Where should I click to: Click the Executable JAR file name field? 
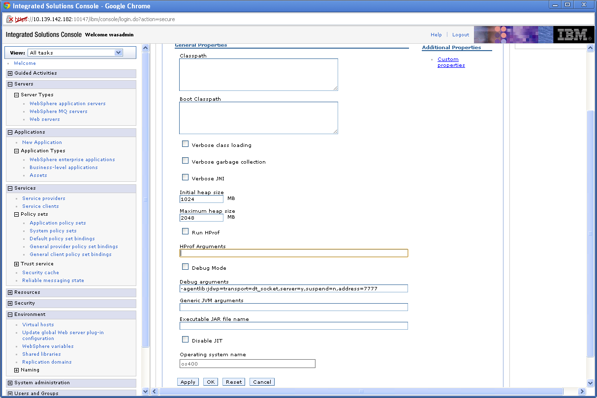pos(294,326)
